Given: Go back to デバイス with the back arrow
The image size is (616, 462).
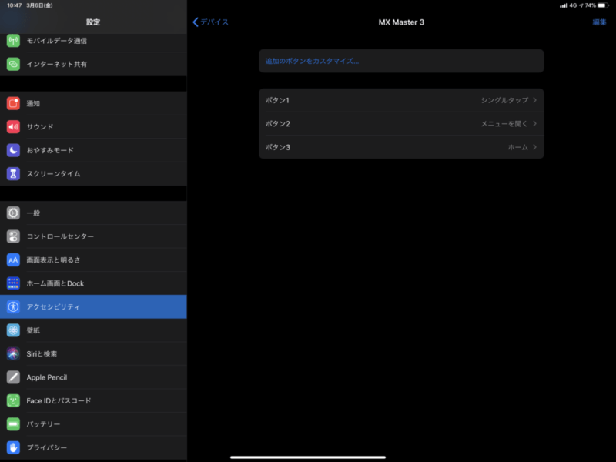Looking at the screenshot, I should click(x=210, y=22).
